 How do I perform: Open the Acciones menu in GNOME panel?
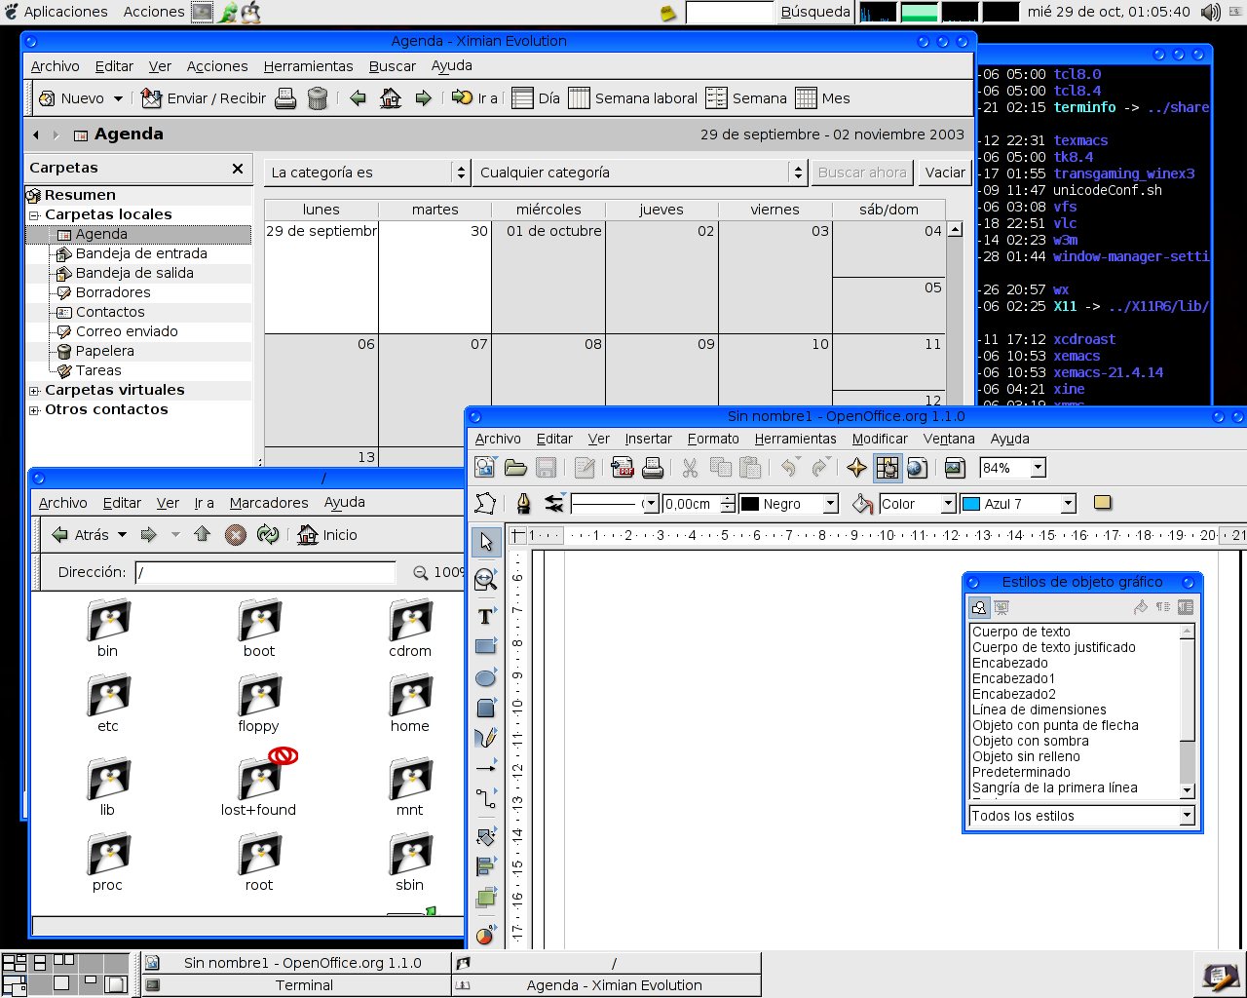[x=154, y=12]
